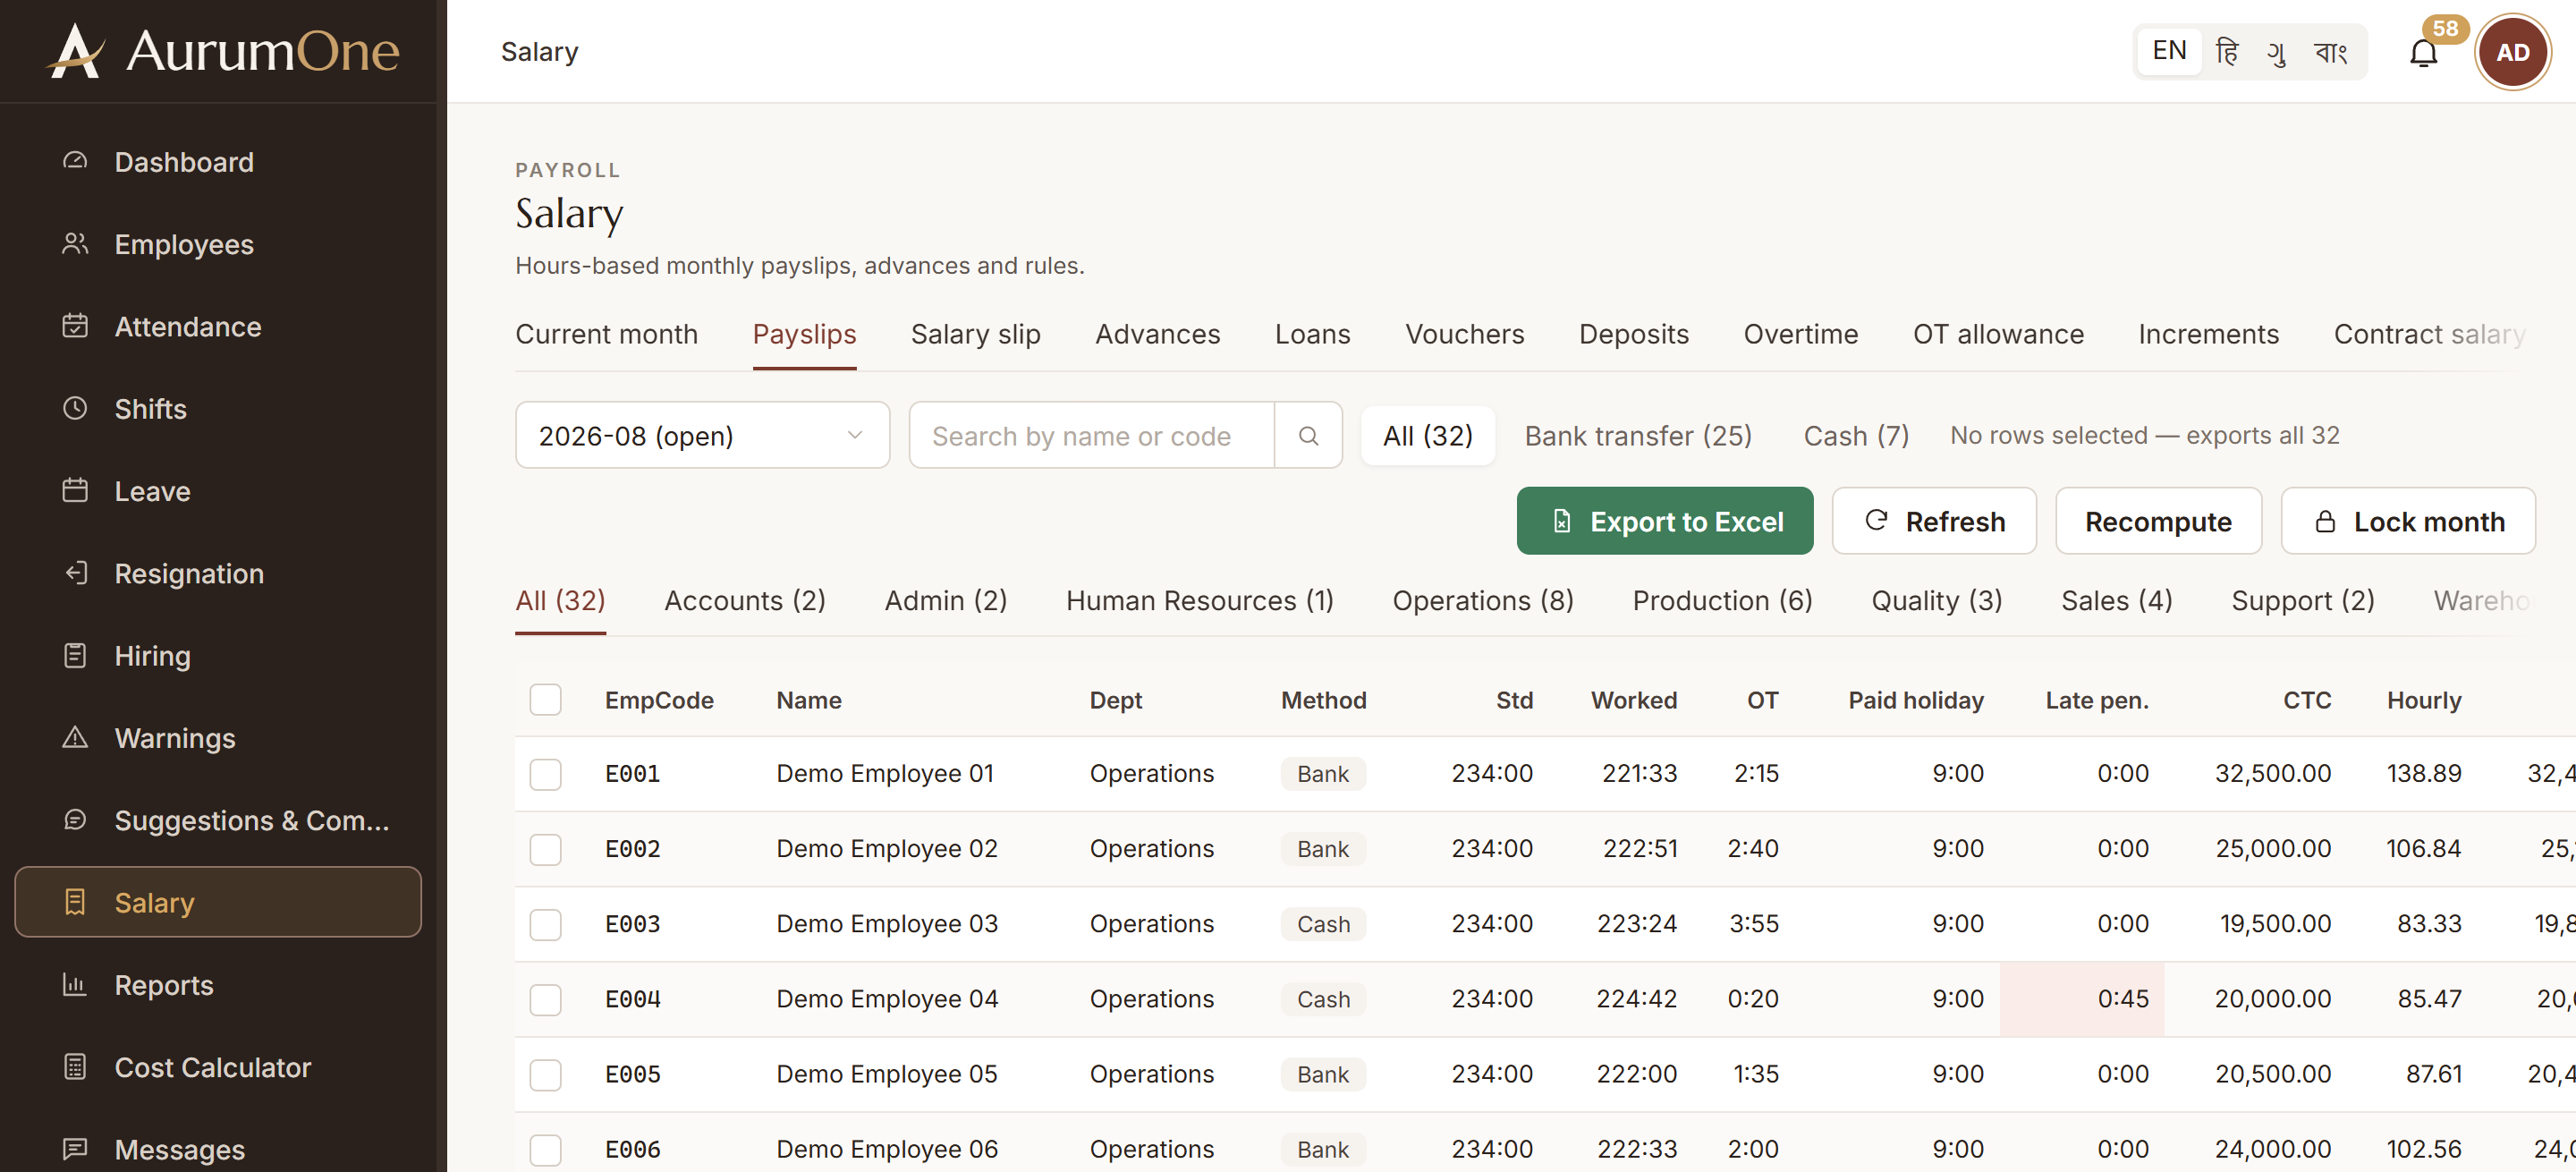The width and height of the screenshot is (2576, 1172).
Task: Click the Lock month button
Action: (2407, 521)
